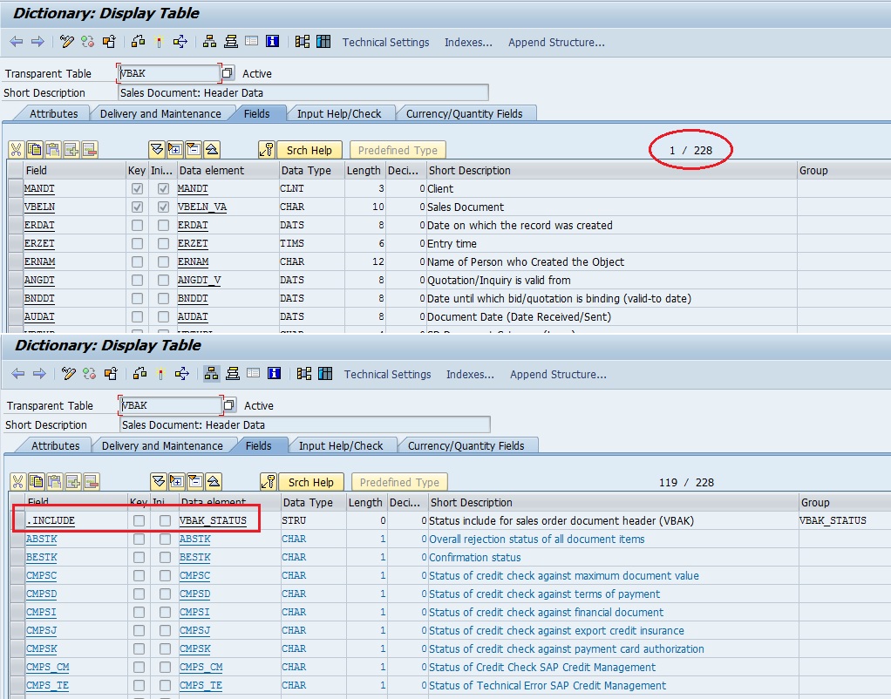The width and height of the screenshot is (891, 699).
Task: Toggle the Key checkbox for VBELN
Action: click(137, 207)
